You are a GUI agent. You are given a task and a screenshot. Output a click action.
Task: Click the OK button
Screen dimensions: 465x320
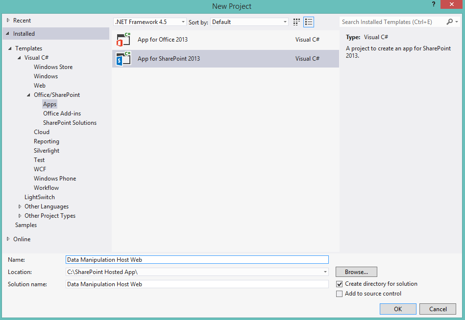click(398, 309)
